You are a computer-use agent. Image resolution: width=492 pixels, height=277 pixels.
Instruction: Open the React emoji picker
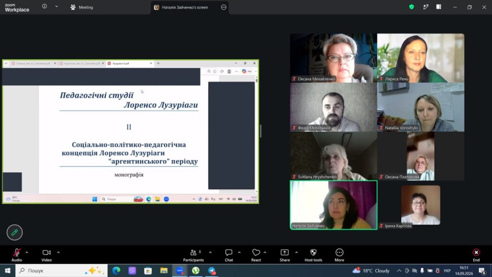click(x=256, y=255)
